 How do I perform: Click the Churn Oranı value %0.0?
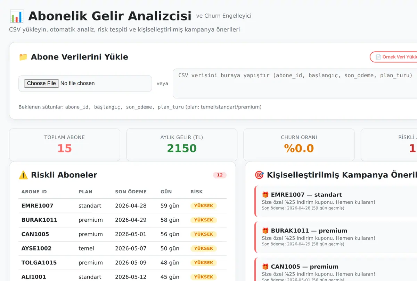[299, 148]
